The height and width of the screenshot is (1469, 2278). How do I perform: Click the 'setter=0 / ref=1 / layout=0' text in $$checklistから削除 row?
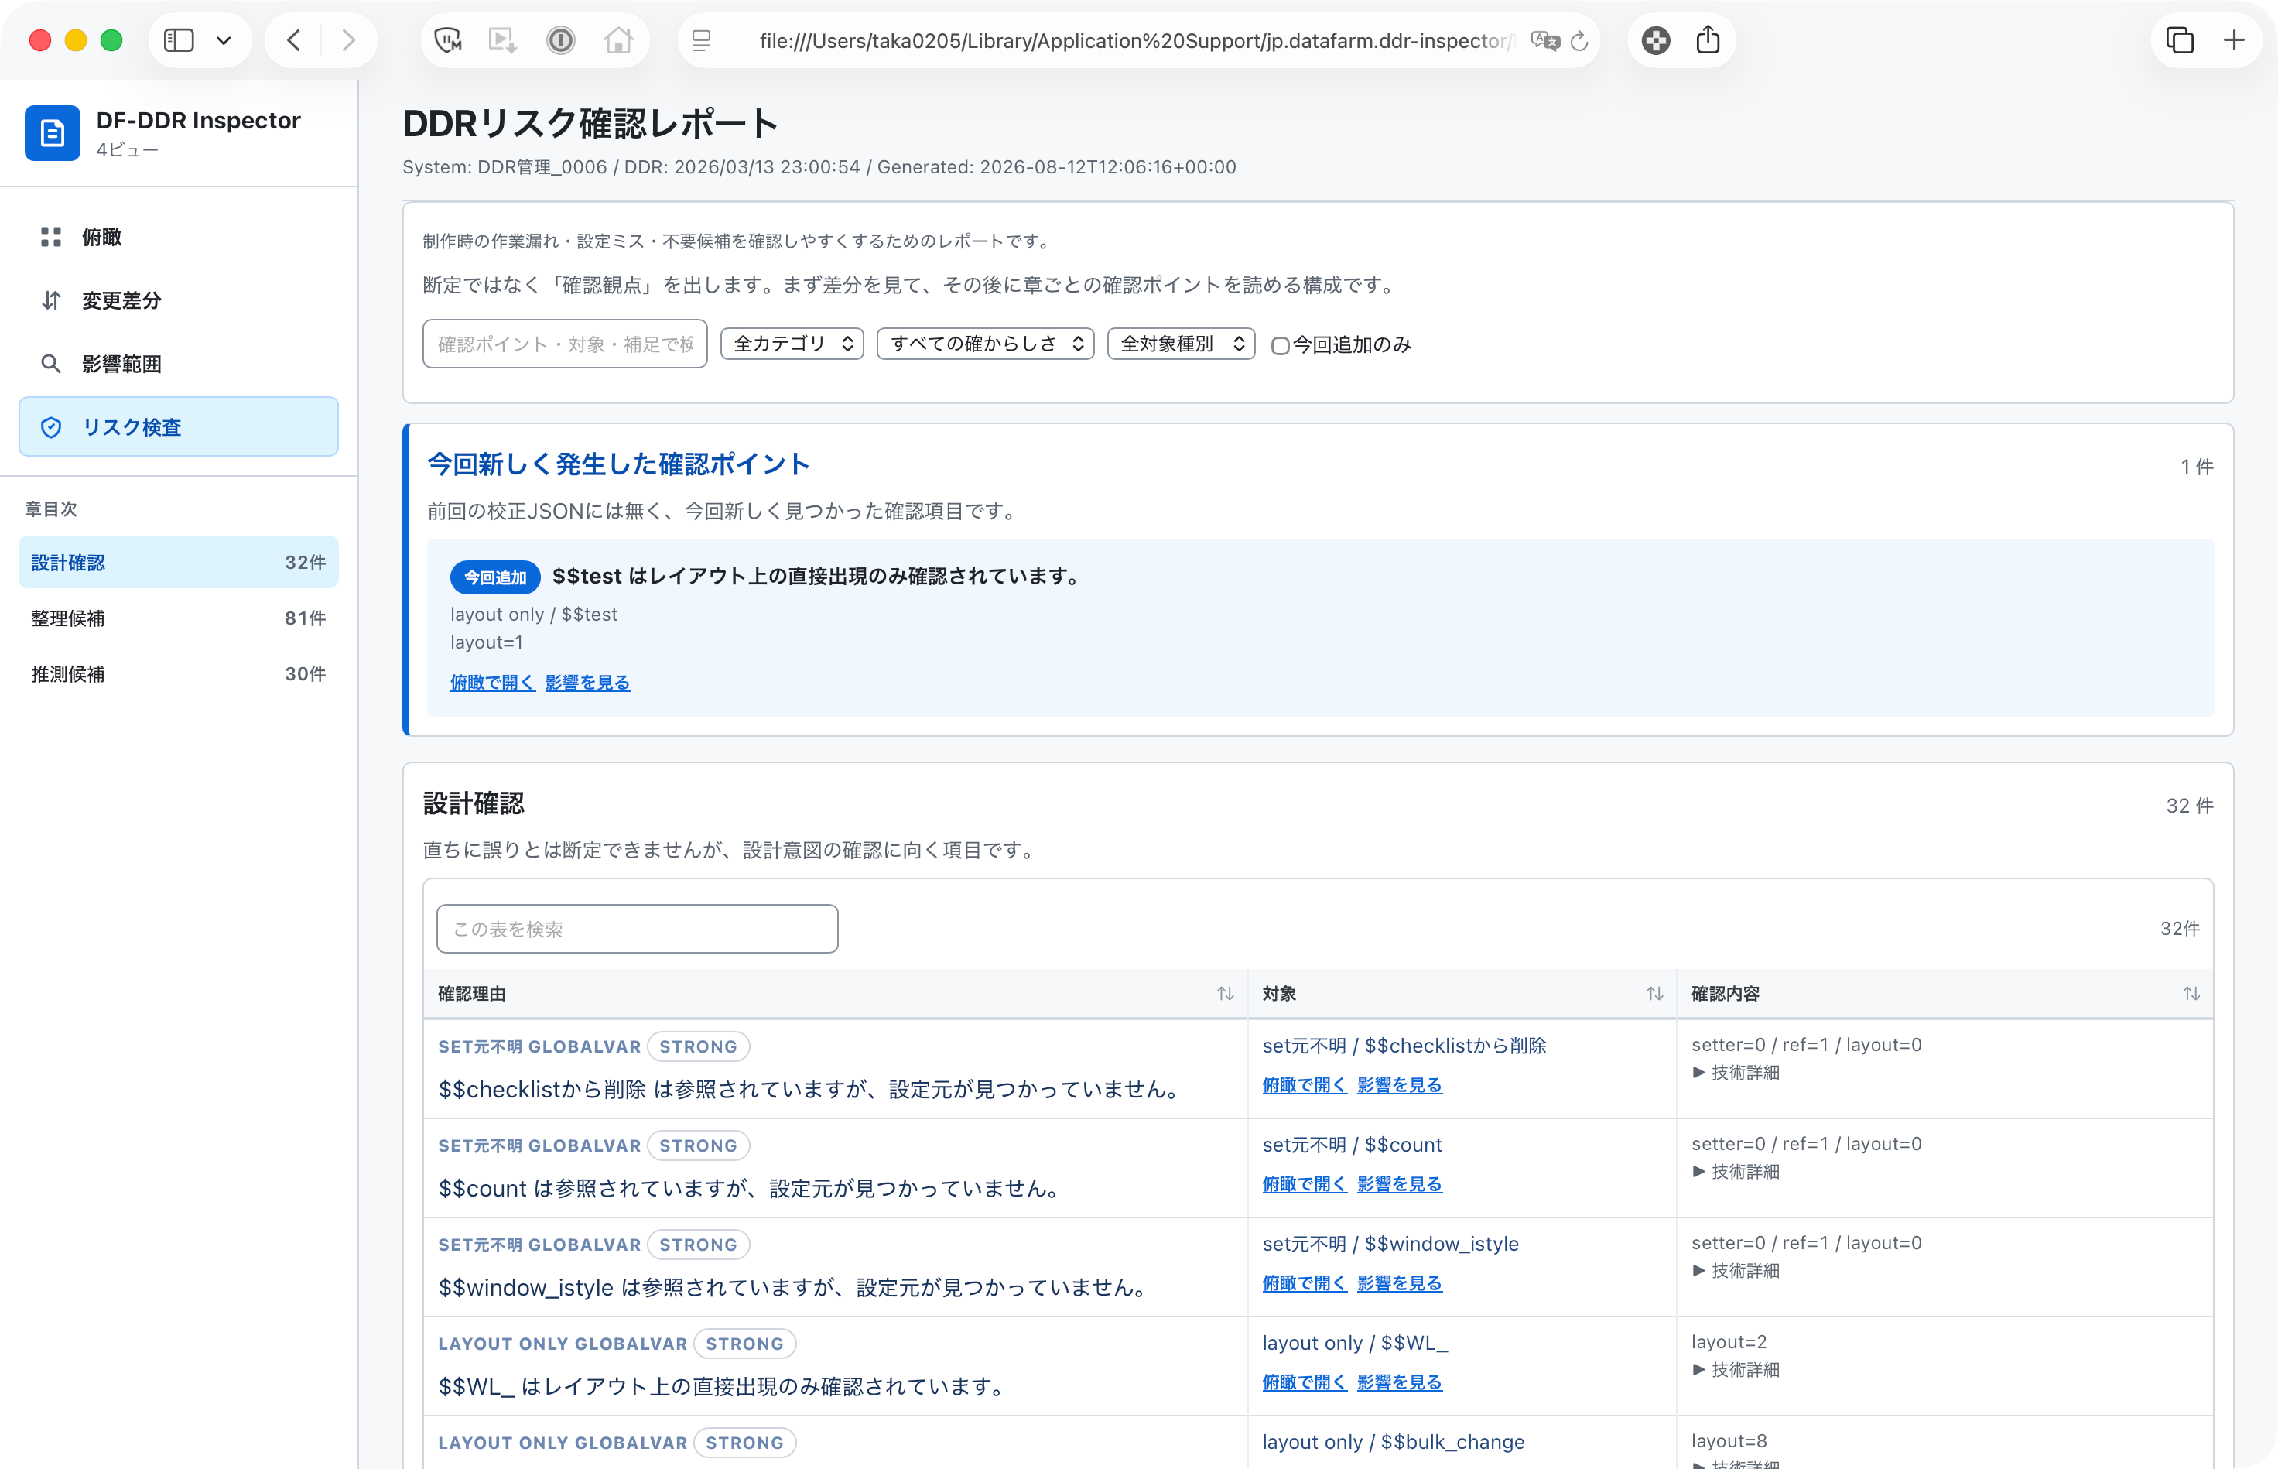(1806, 1046)
